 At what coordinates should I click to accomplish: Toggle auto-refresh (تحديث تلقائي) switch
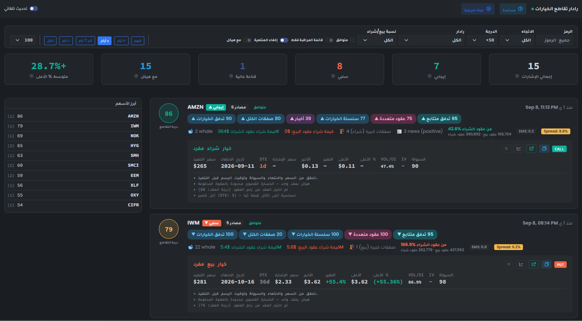[34, 8]
